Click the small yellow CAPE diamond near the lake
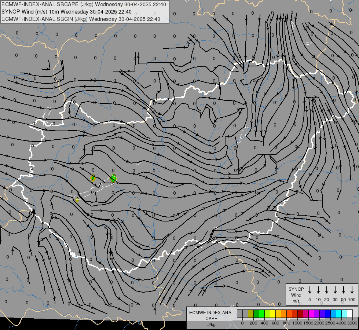359x330 pixels. (77, 200)
